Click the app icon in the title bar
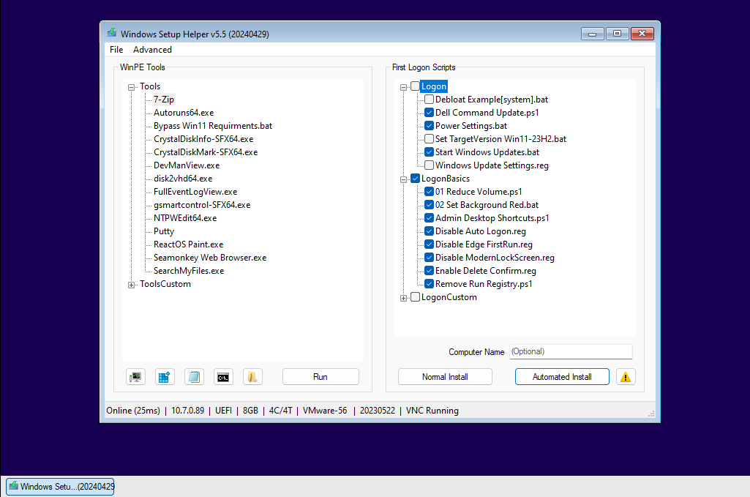 [x=112, y=32]
